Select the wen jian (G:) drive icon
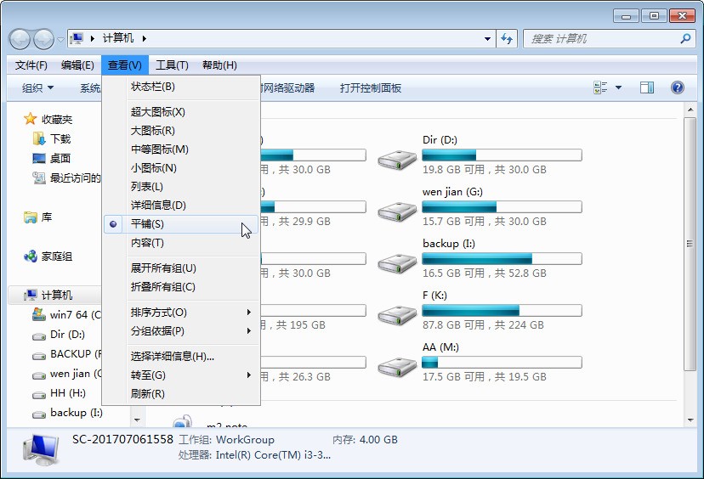704x479 pixels. click(397, 211)
